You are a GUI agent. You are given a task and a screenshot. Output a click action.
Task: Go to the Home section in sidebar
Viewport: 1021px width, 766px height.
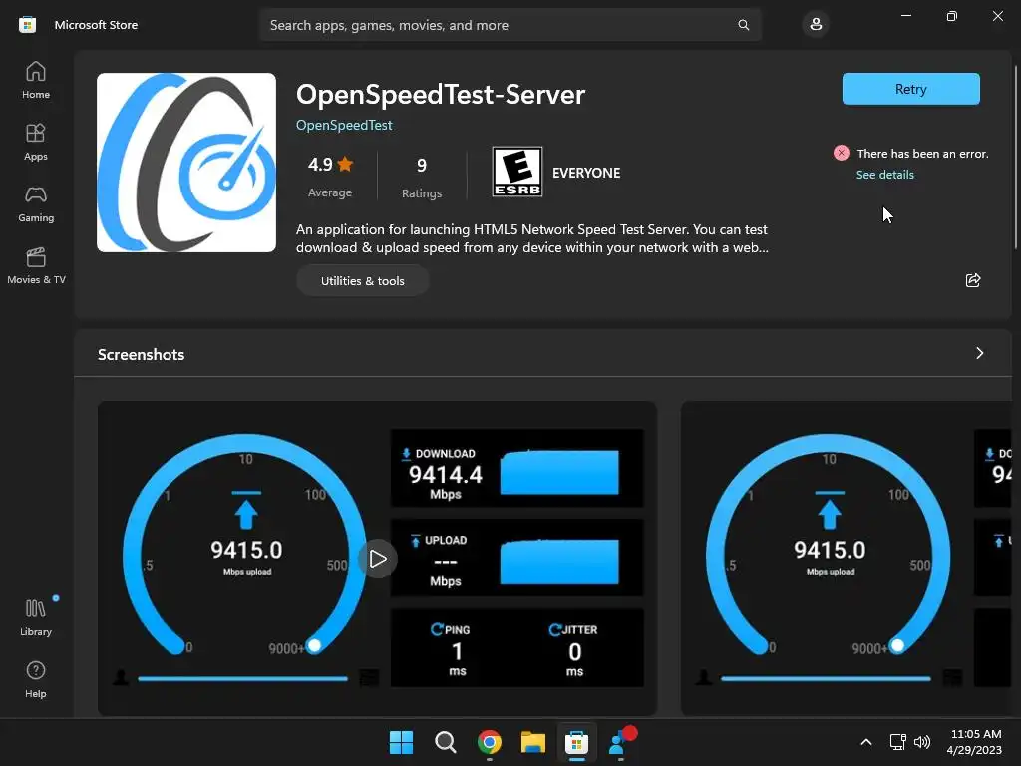[x=36, y=80]
